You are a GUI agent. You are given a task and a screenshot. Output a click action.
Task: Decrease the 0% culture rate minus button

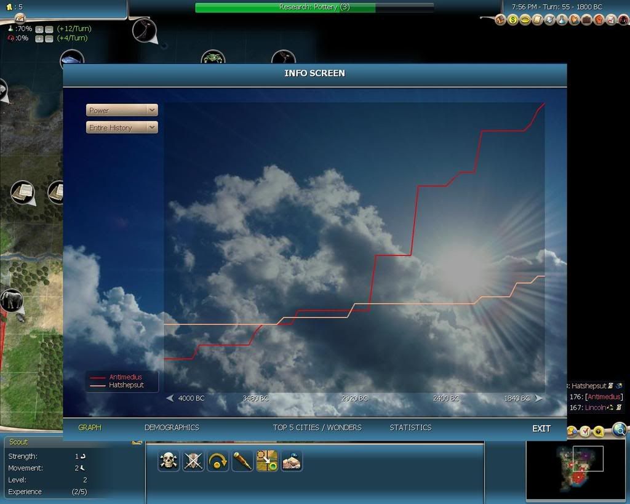pos(49,39)
